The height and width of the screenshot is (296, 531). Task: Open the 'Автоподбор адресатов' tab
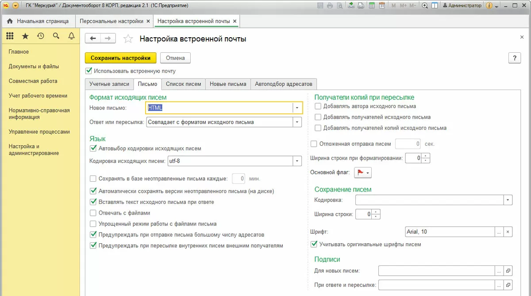(x=283, y=84)
